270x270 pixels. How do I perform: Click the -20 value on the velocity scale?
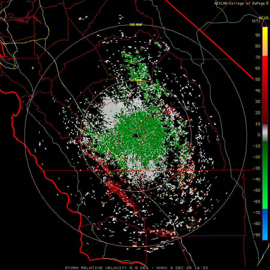256,157
